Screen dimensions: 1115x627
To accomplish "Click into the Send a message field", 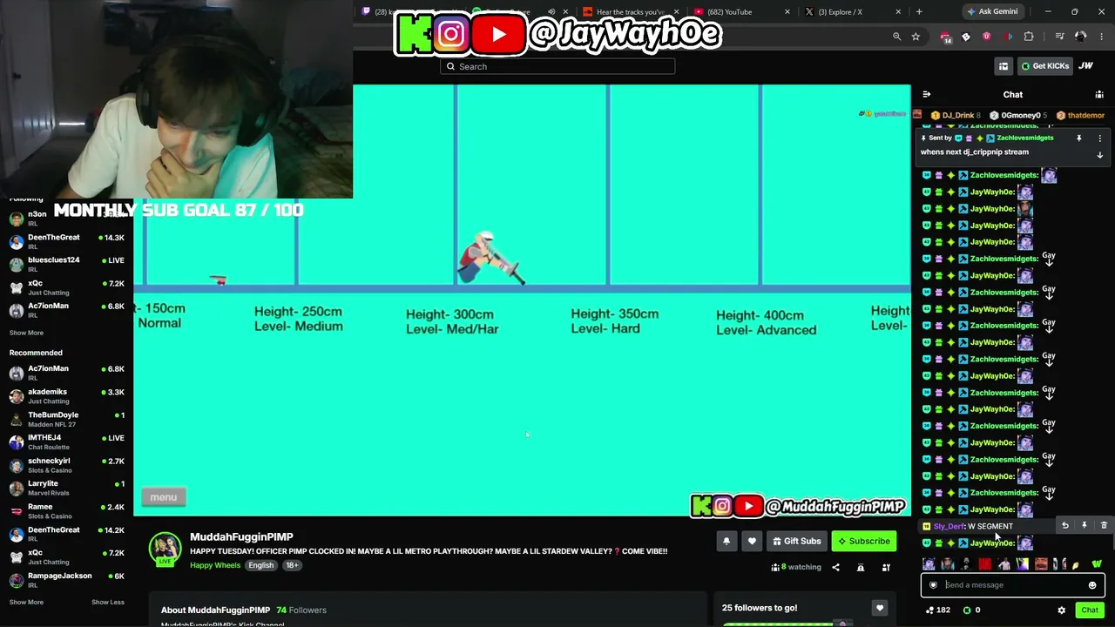I will (1010, 585).
